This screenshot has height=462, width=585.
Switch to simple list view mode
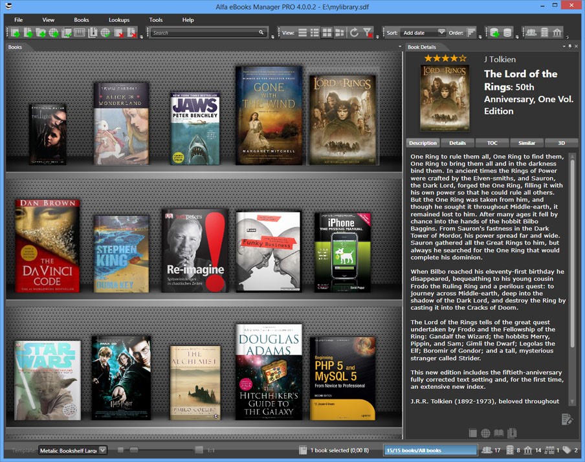pyautogui.click(x=302, y=32)
